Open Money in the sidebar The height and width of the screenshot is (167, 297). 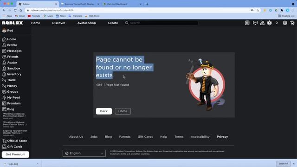click(9, 86)
